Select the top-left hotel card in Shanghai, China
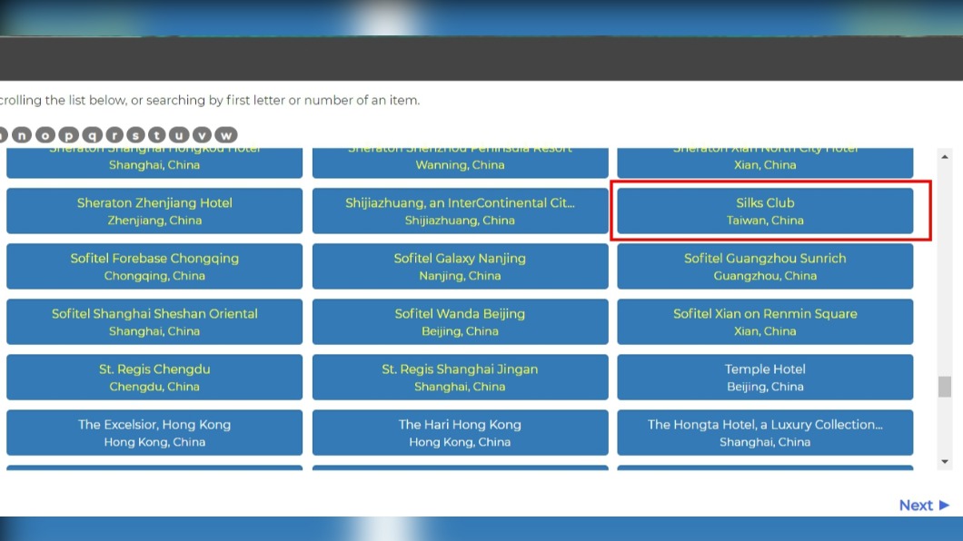The height and width of the screenshot is (541, 963). coord(154,163)
